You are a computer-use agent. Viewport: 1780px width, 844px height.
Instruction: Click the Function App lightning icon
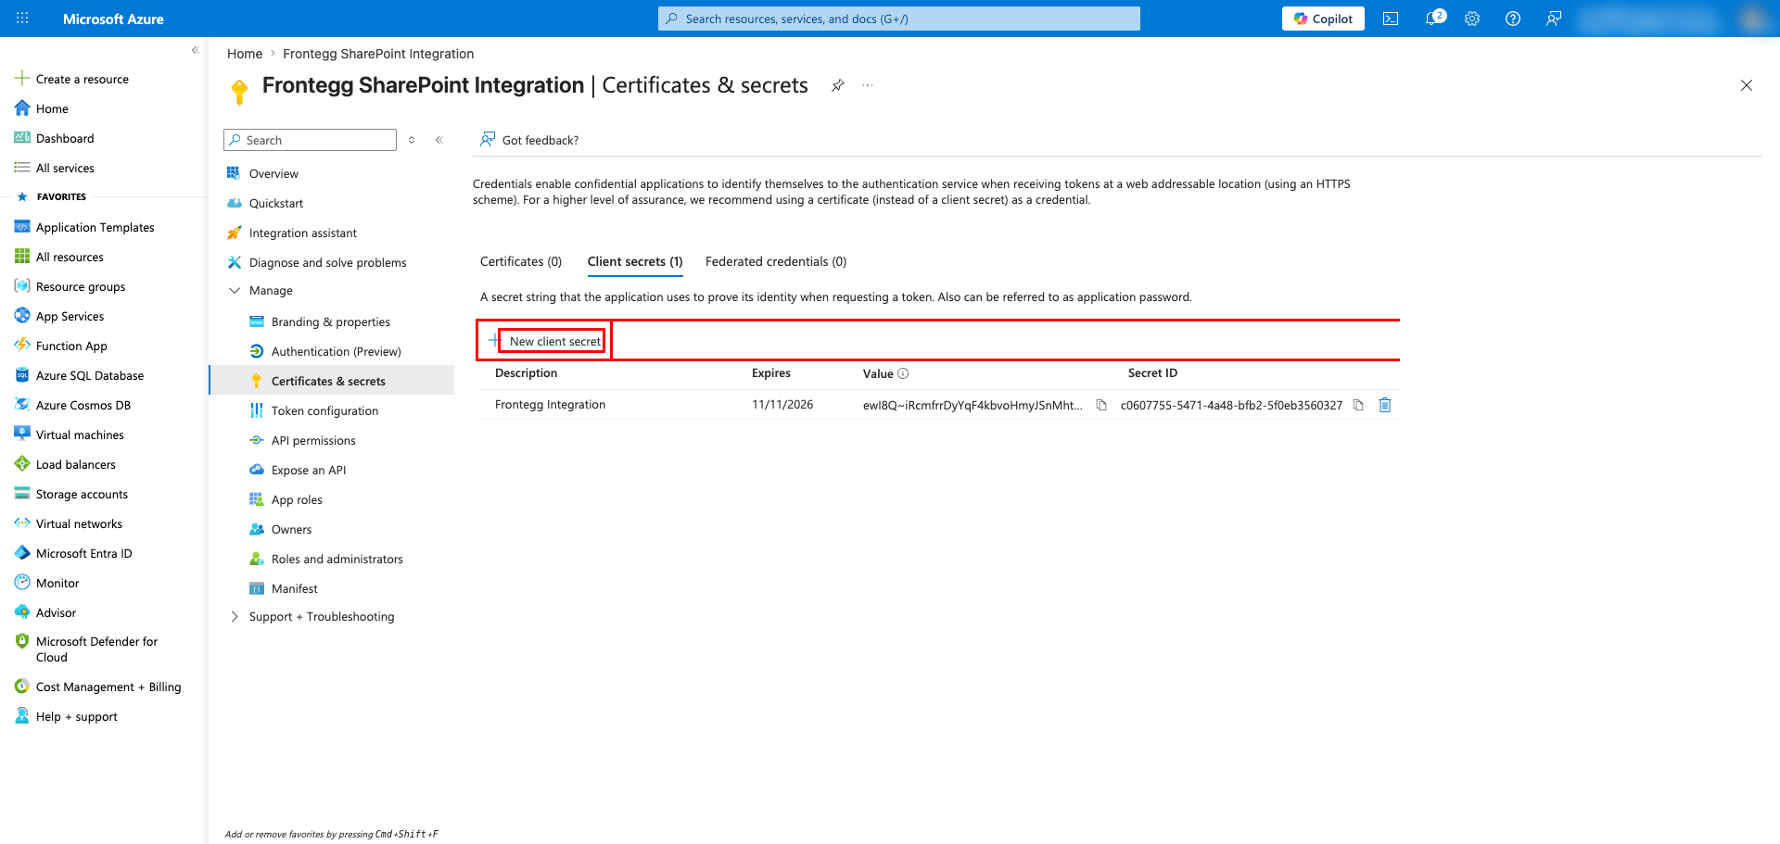22,346
